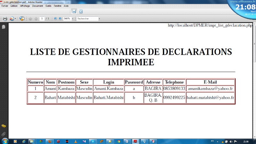Select the fit width scrolling mode icon
The height and width of the screenshot is (144, 256).
(74, 12)
